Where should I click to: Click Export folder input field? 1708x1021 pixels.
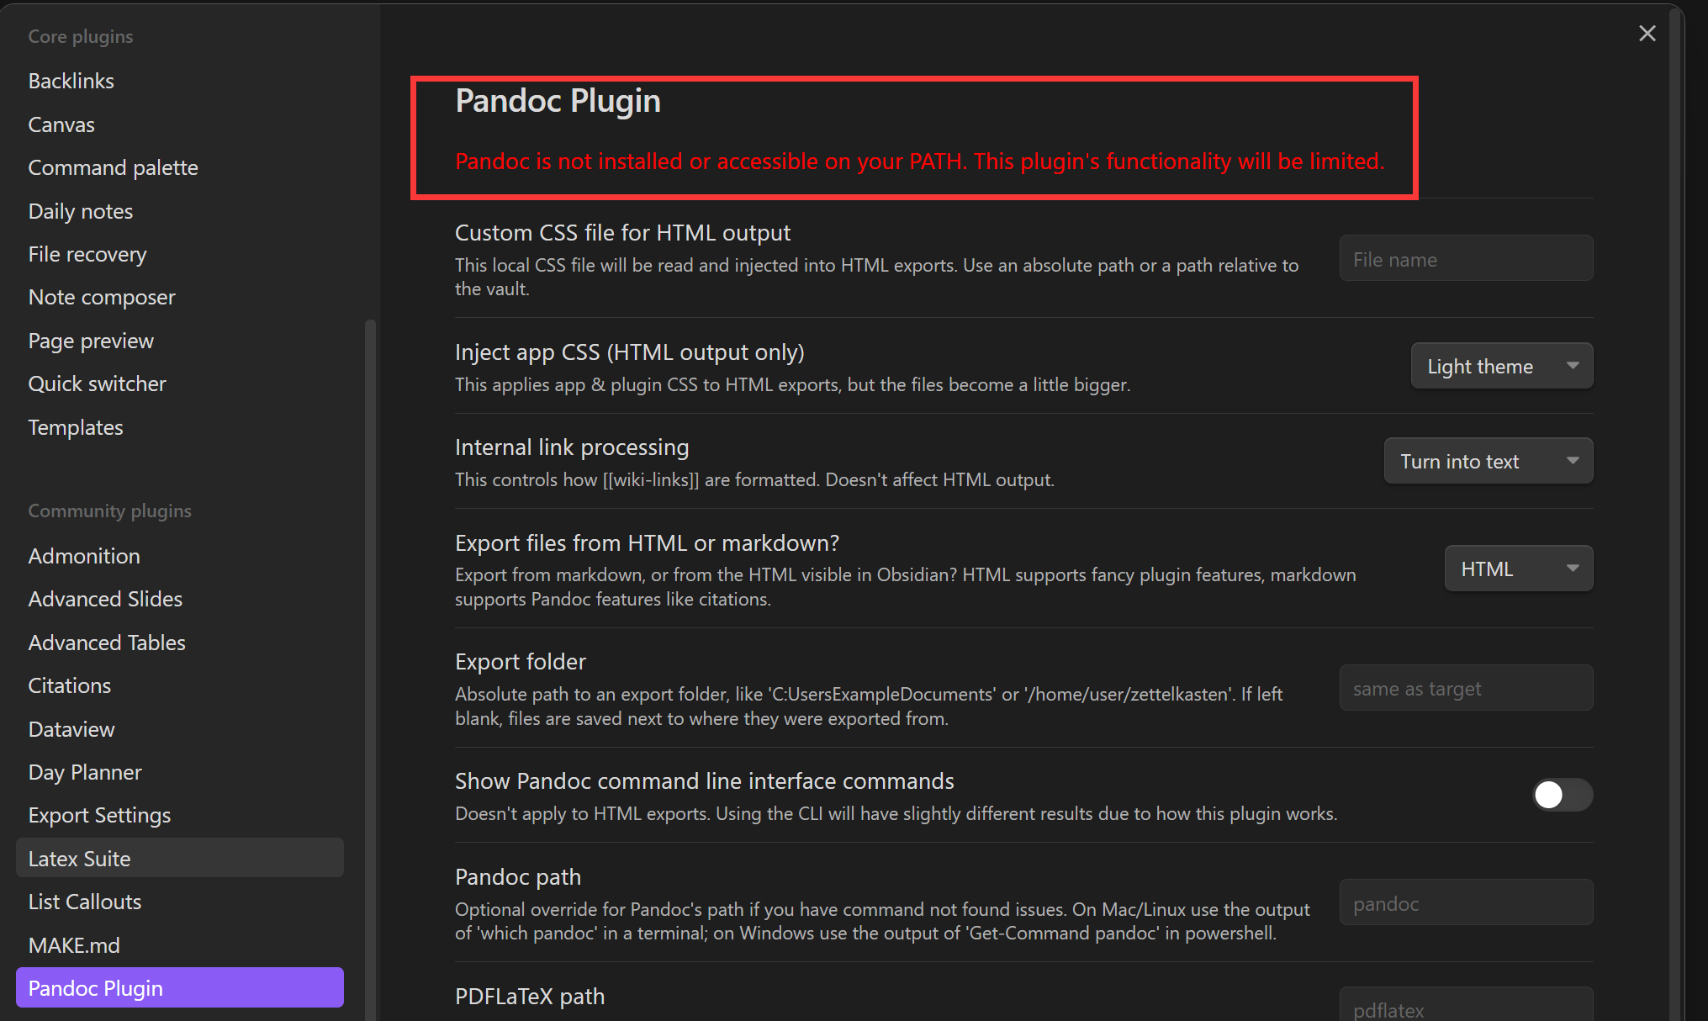[x=1465, y=688]
